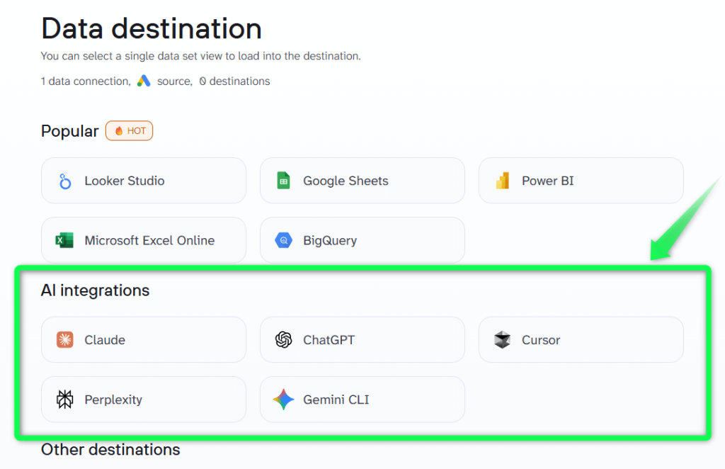The width and height of the screenshot is (725, 469).
Task: Select the ChatGPT integration card
Action: [x=362, y=339]
